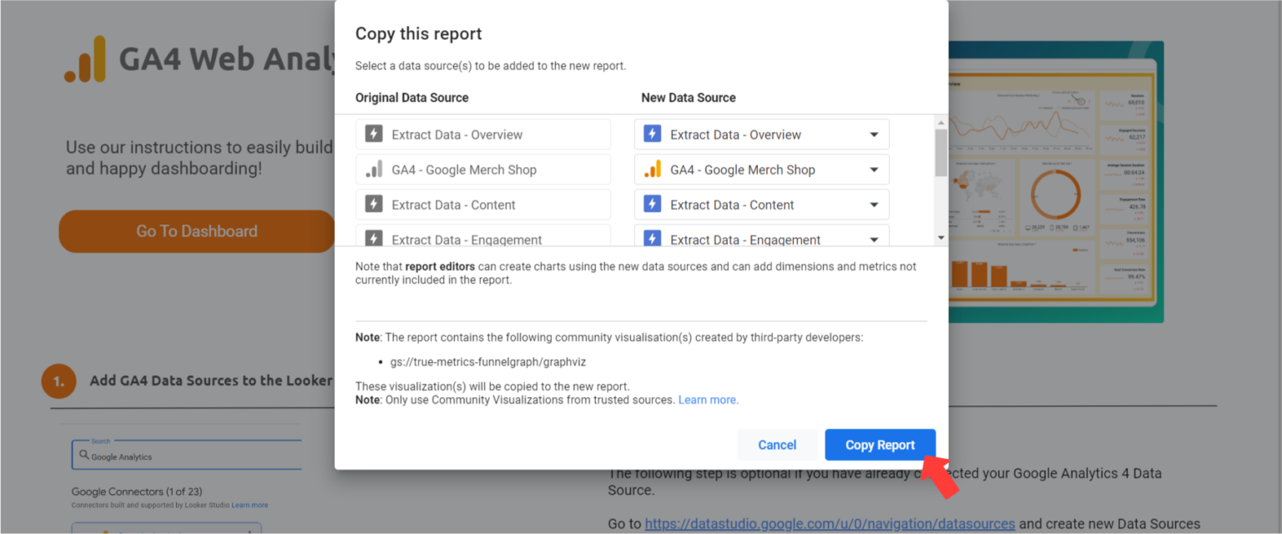Open the Learn more link
Viewport: 1282px width, 534px height.
click(x=708, y=400)
